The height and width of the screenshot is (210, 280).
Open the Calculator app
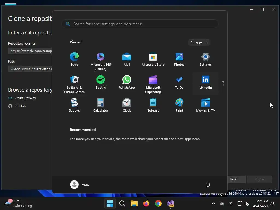pyautogui.click(x=101, y=105)
